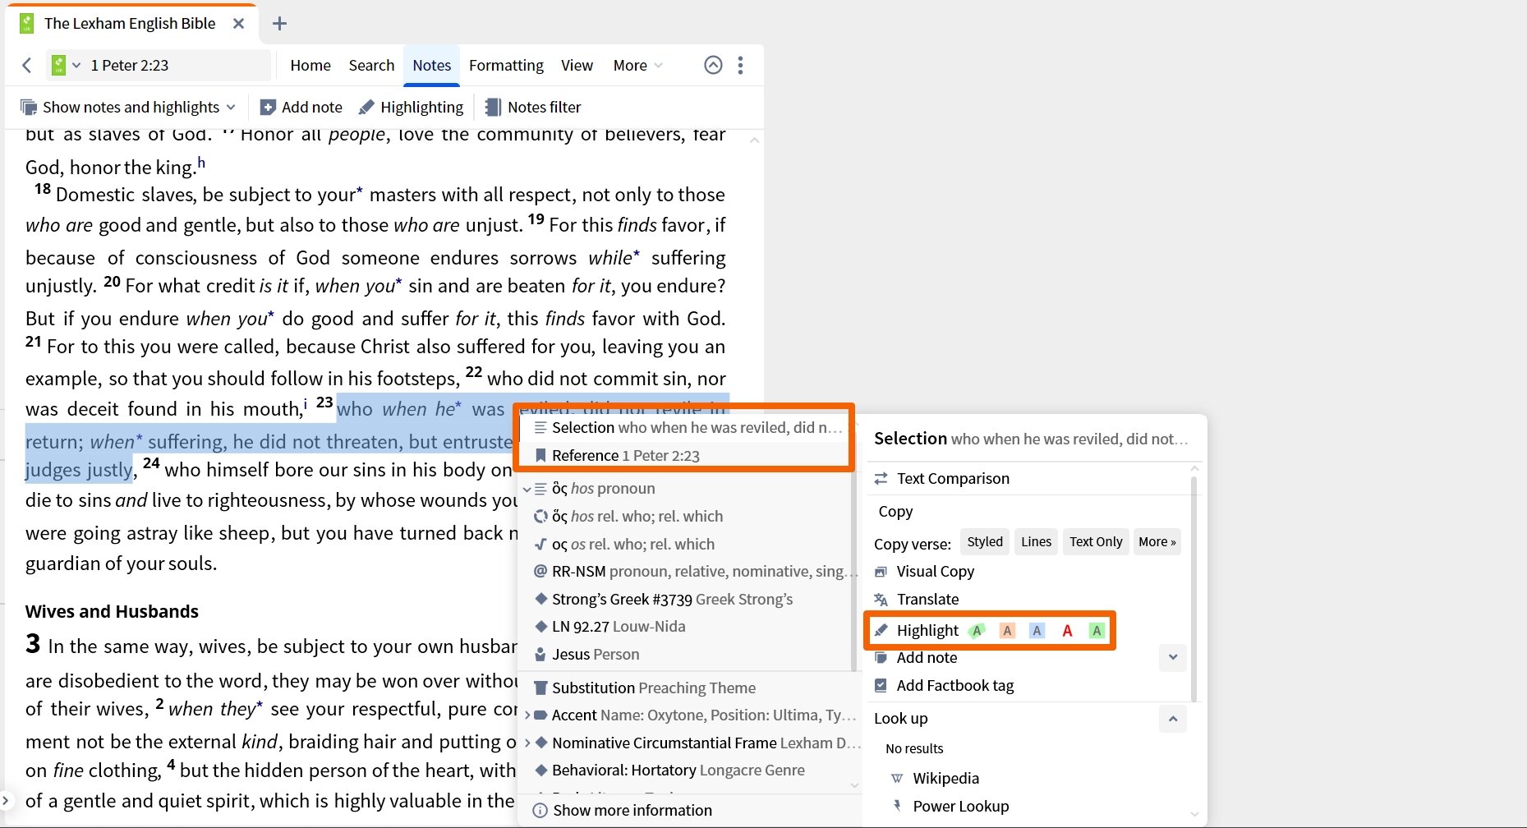
Task: Open the three-dot panel menu
Action: (x=740, y=65)
